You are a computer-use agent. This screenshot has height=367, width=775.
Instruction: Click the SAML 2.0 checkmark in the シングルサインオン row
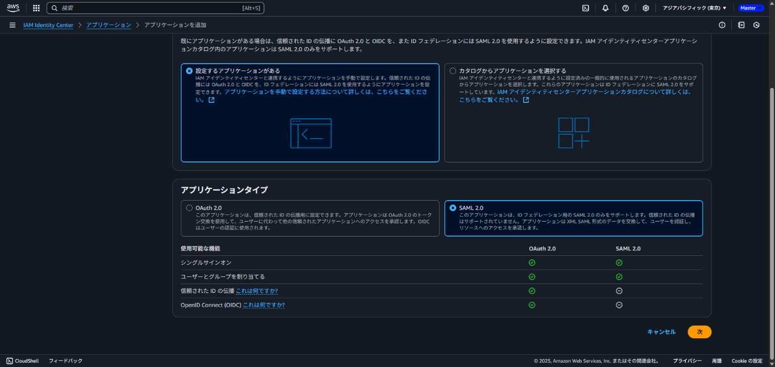tap(619, 263)
